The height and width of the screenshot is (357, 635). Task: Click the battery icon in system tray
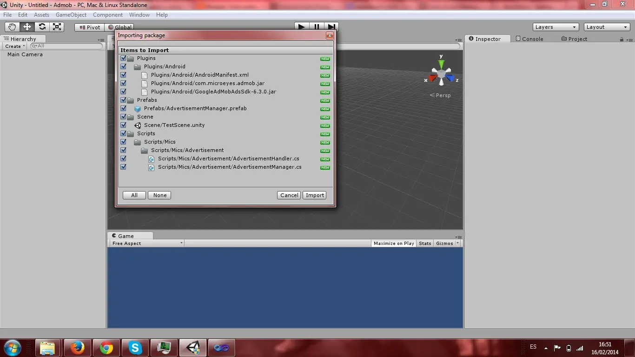tap(569, 348)
